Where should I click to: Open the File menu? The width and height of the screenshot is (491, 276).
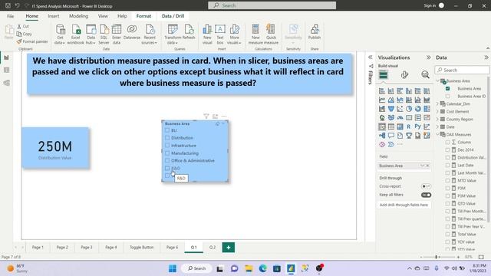10,16
